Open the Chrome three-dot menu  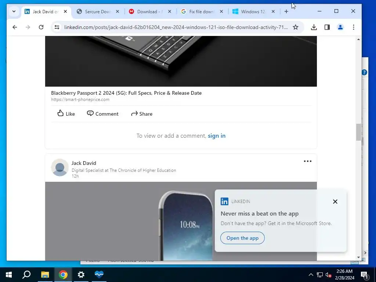point(354,27)
